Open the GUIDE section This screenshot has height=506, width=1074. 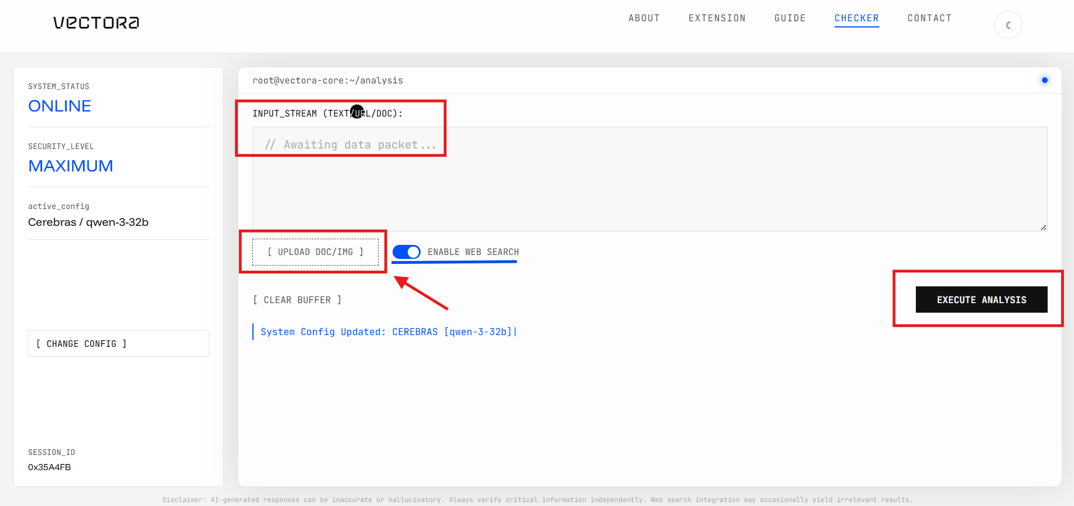click(790, 18)
